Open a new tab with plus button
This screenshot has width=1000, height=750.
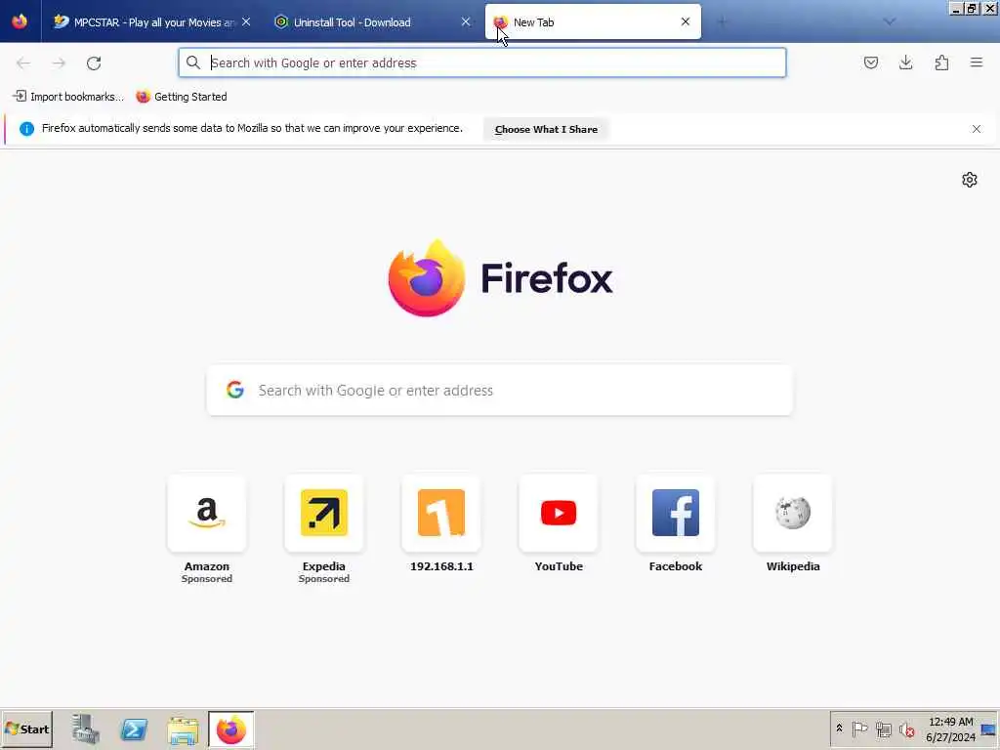(x=722, y=22)
